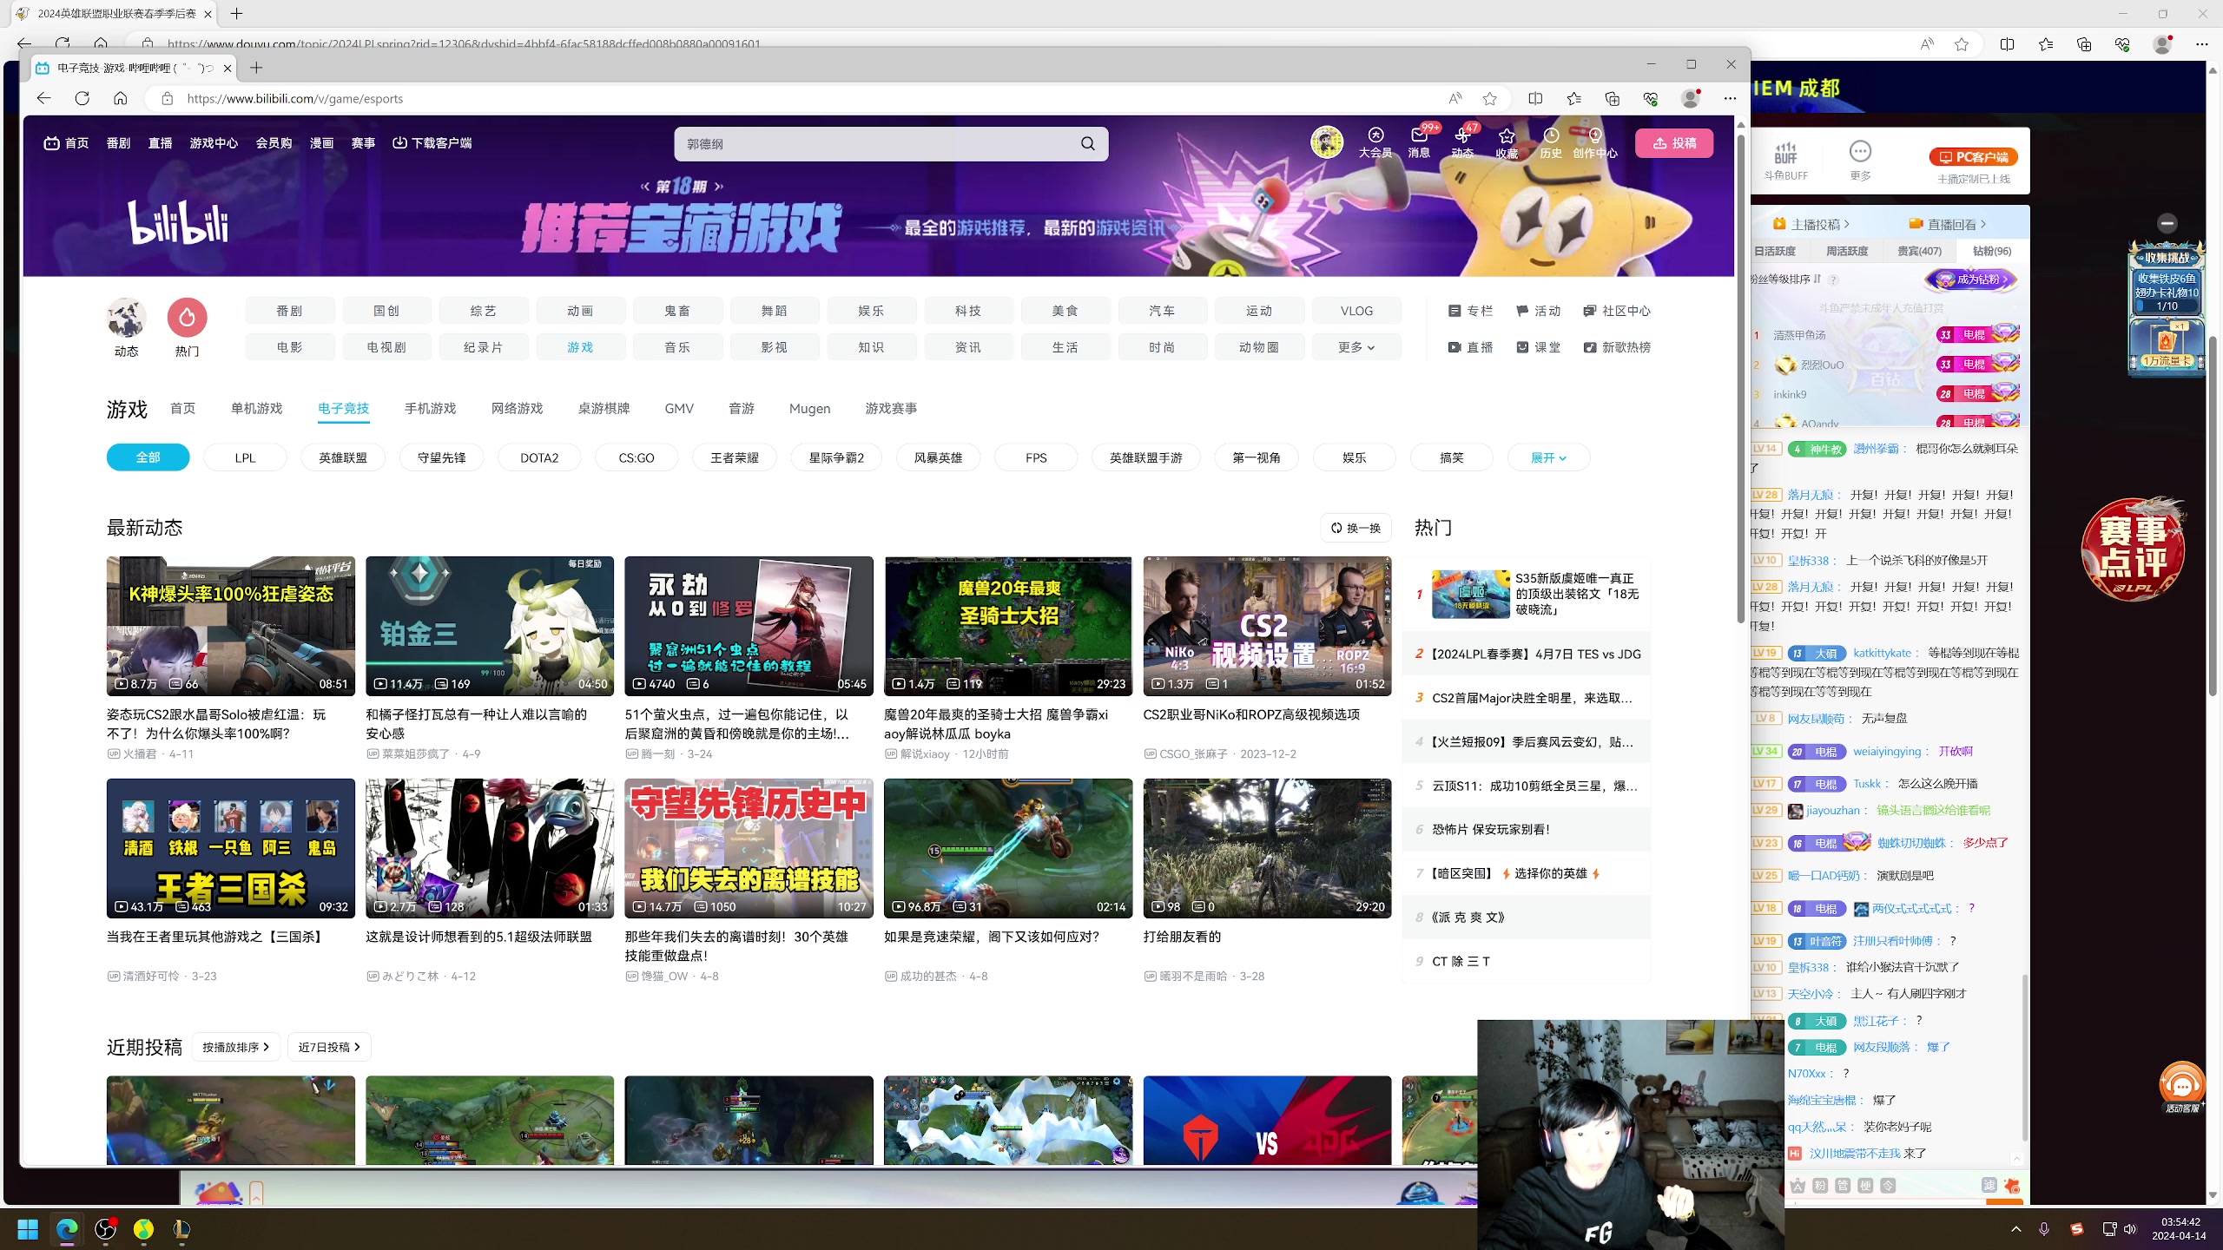Viewport: 2223px width, 1250px height.
Task: Open 更多 bubble icon in Douyu window
Action: 1860,161
